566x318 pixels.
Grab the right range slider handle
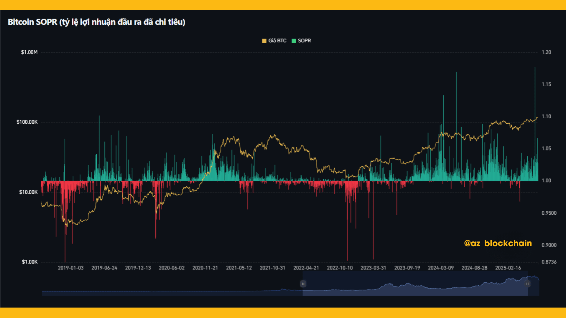pos(527,284)
